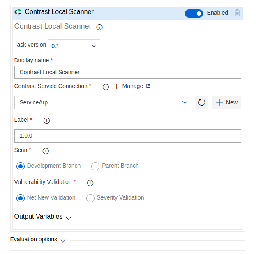Select the Development Branch radio button
Screen dimensions: 256x254
(21, 166)
